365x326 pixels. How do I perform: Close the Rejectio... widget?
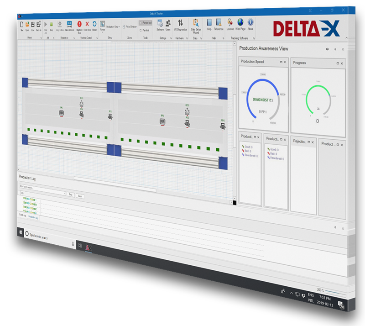pos(313,142)
